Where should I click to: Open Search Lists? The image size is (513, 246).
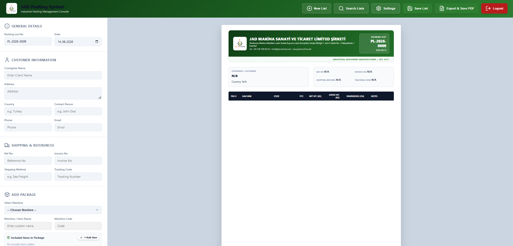point(351,8)
